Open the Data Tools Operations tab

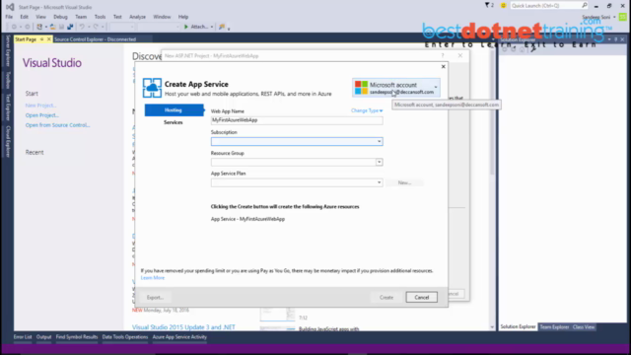(125, 337)
